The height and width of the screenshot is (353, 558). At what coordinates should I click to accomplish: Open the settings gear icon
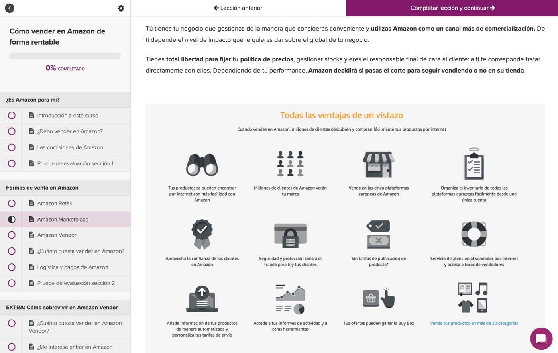click(x=121, y=8)
